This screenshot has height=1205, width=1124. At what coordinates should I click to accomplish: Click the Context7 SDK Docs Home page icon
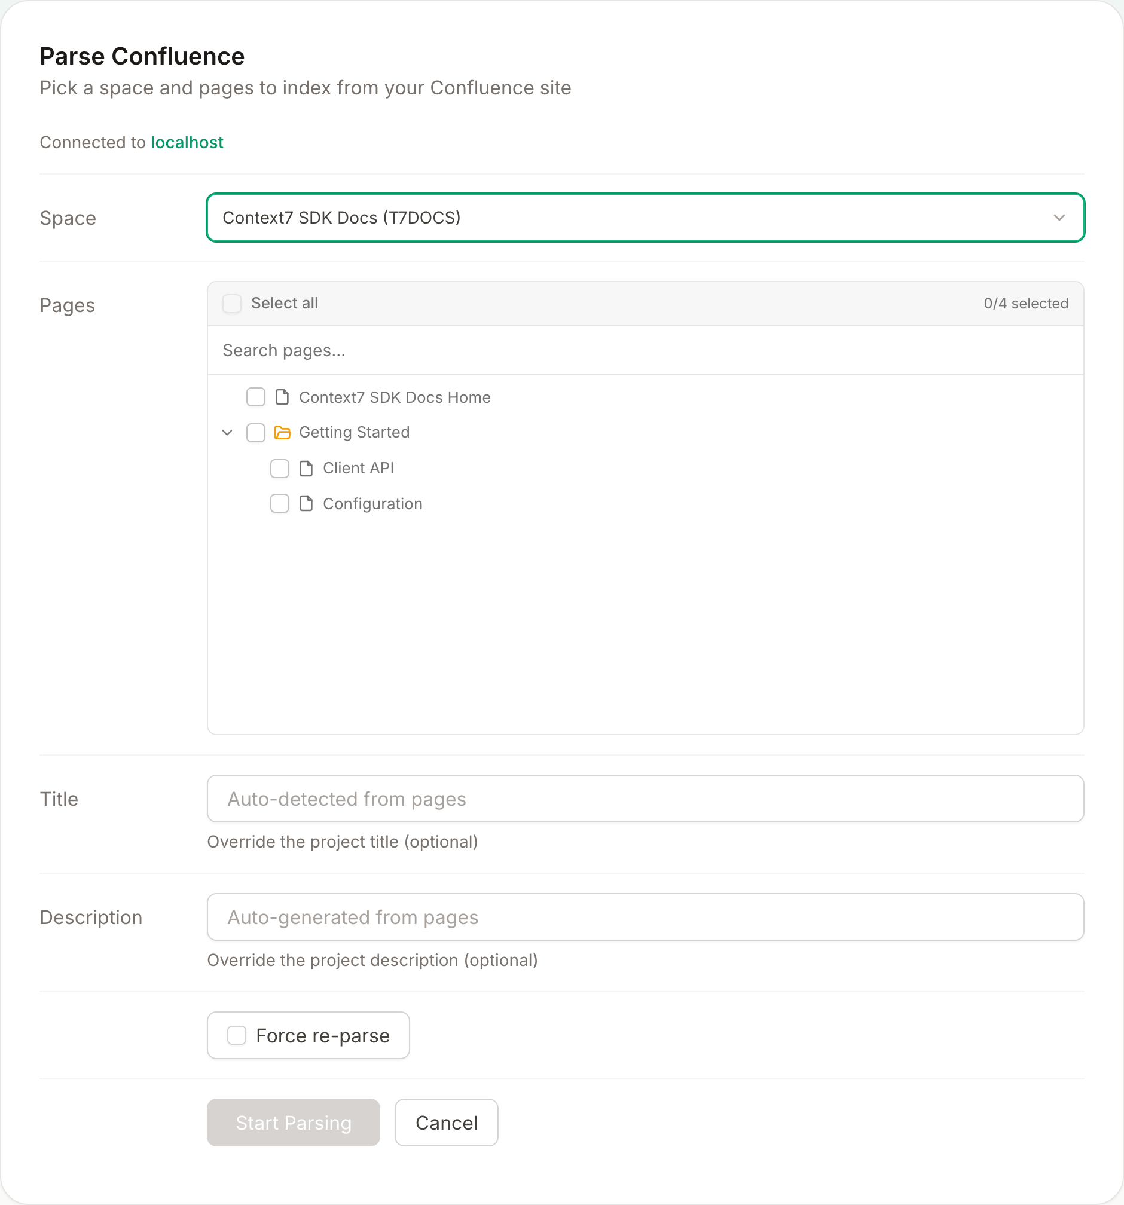[282, 397]
